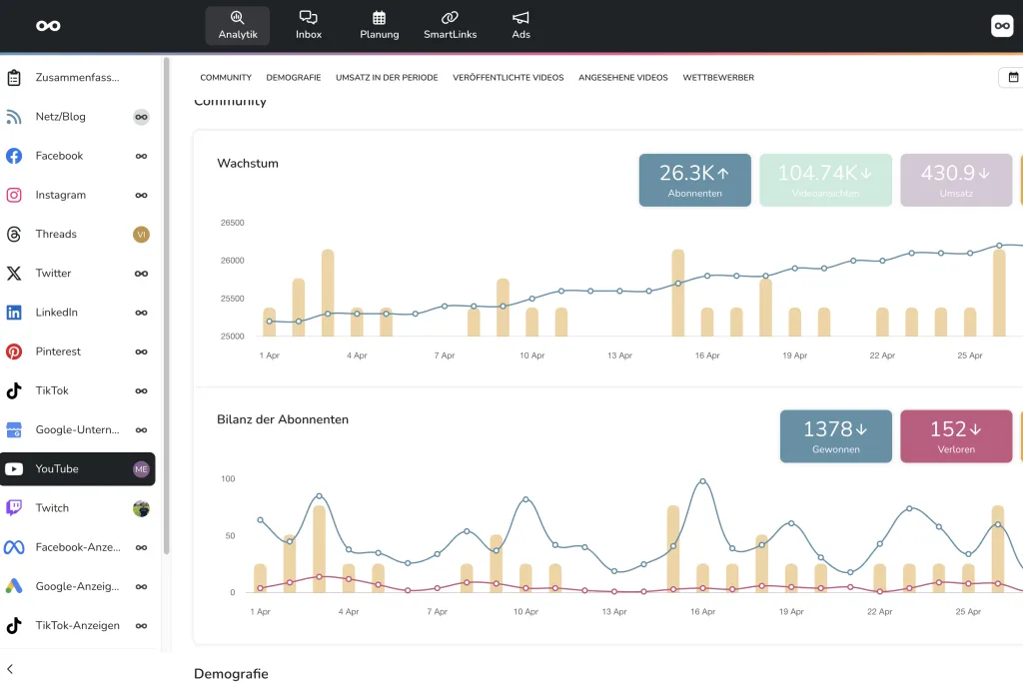1023x683 pixels.
Task: Go to SmartLinks in top navigation
Action: (450, 25)
